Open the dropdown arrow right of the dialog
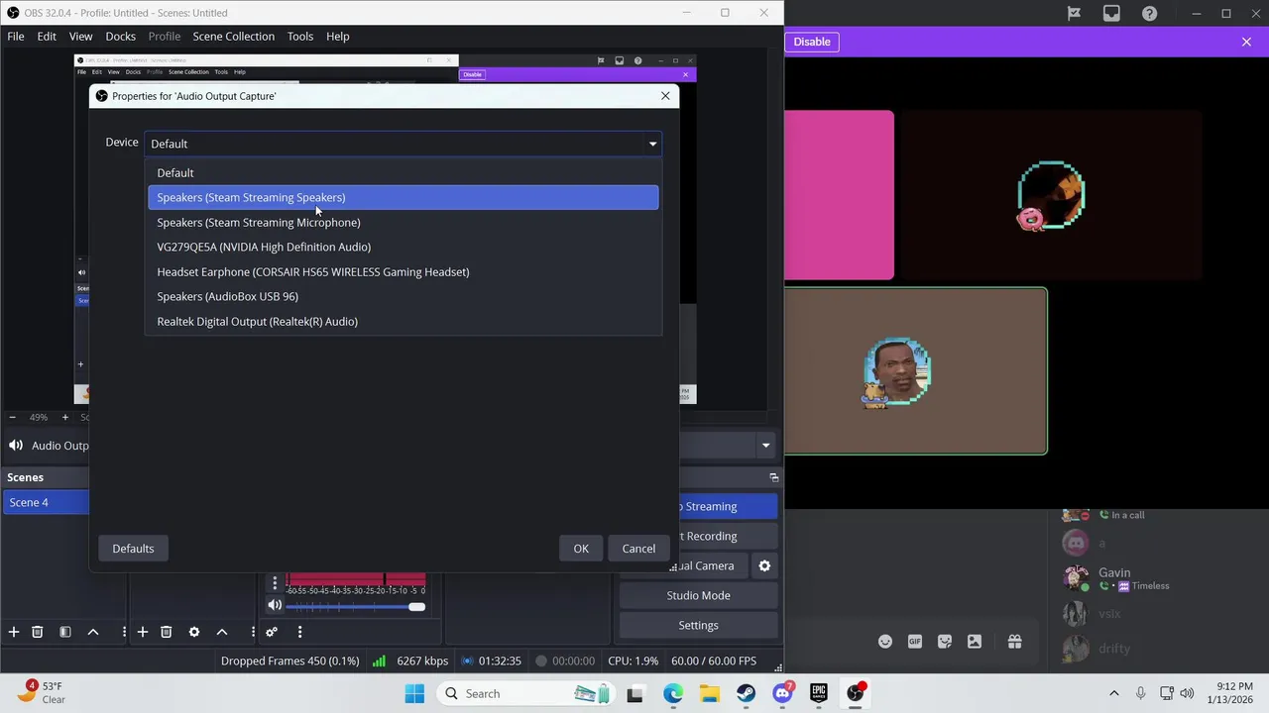The width and height of the screenshot is (1269, 713). [765, 446]
